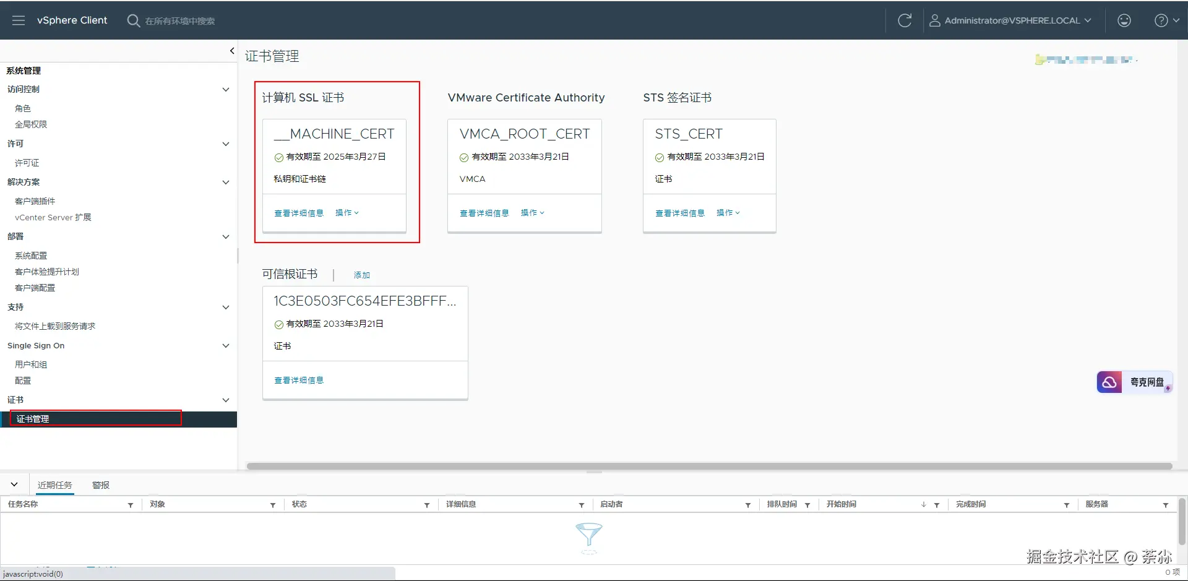Collapse the Single Sign On section
The width and height of the screenshot is (1188, 581).
226,345
